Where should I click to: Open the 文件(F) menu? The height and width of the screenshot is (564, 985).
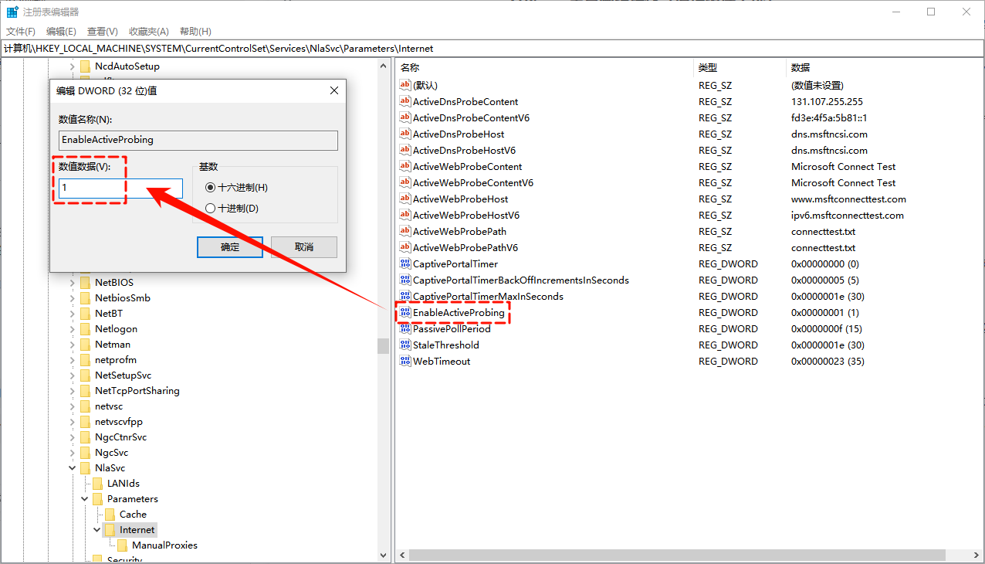[x=21, y=32]
